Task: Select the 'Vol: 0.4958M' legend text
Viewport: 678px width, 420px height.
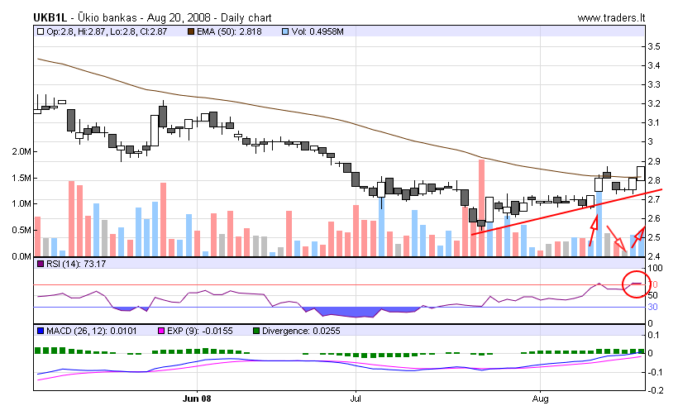Action: tap(317, 31)
